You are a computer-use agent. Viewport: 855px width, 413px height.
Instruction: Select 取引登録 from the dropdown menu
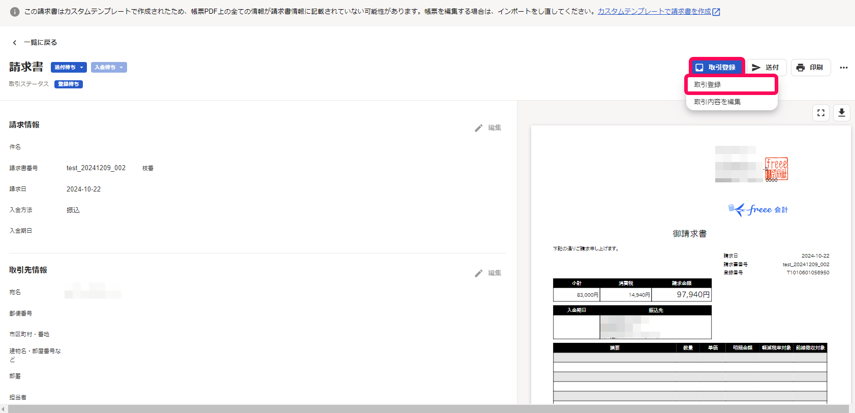[x=731, y=85]
